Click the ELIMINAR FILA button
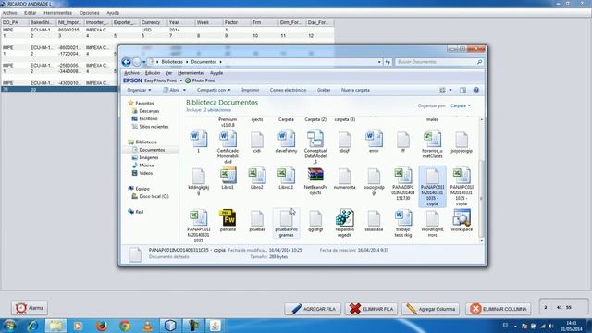This screenshot has width=592, height=333. tap(371, 309)
